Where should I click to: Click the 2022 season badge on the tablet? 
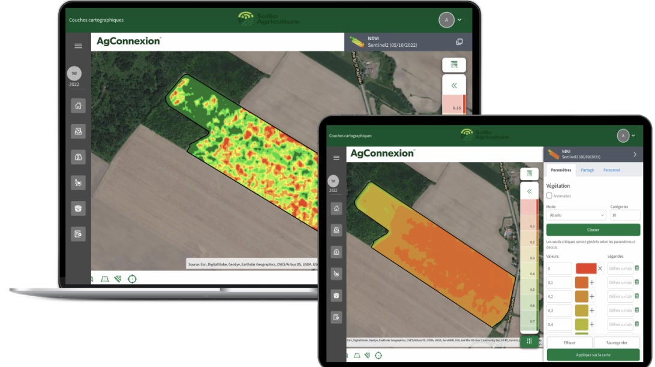click(333, 181)
